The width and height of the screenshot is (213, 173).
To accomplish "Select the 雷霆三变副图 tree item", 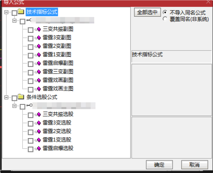I will click(x=58, y=71).
